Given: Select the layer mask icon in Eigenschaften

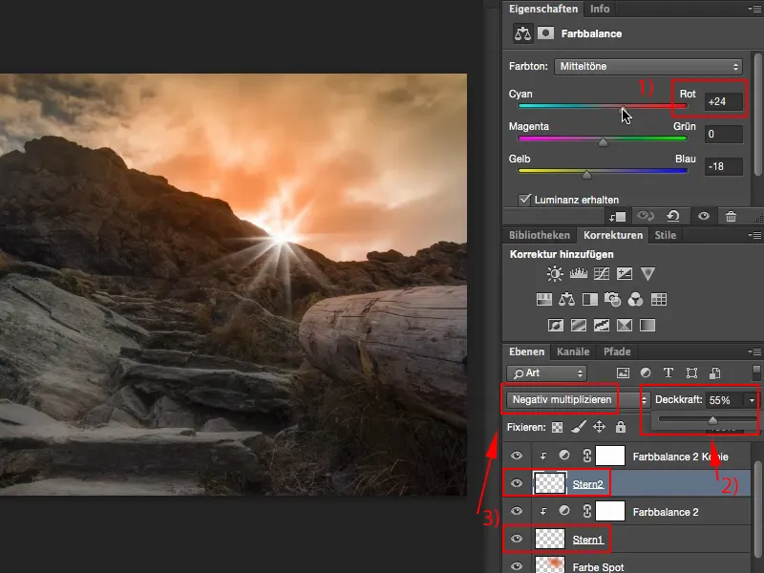Looking at the screenshot, I should 545,32.
